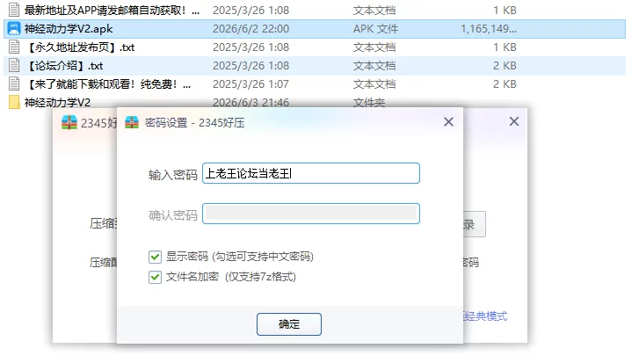The width and height of the screenshot is (639, 363).
Task: Select the 神经动力学V2 folder icon
Action: (x=14, y=102)
